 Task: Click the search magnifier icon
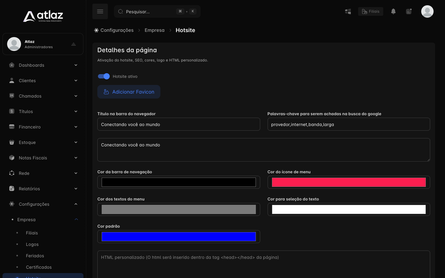(121, 11)
